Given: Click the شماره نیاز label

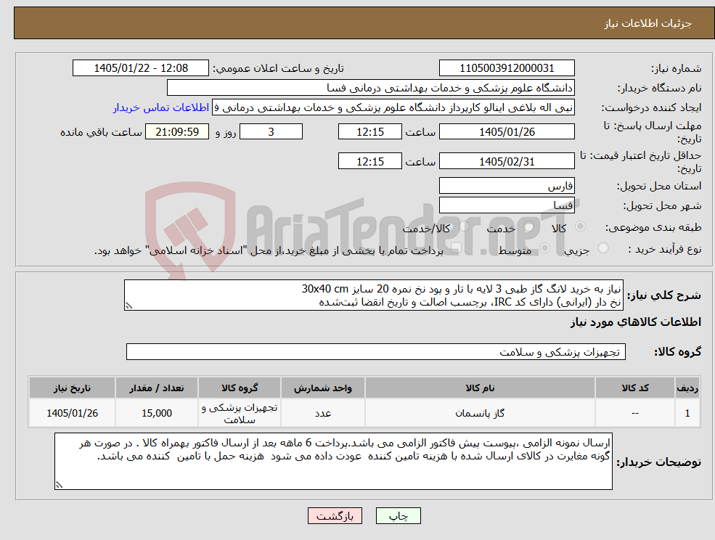Looking at the screenshot, I should 676,69.
